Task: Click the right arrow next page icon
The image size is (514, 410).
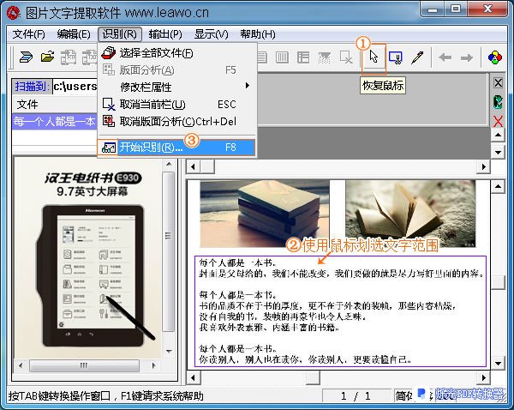Action: point(467,57)
